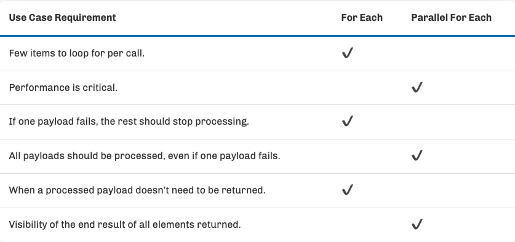This screenshot has height=242, width=515.
Task: Select the For Each column header
Action: [362, 17]
